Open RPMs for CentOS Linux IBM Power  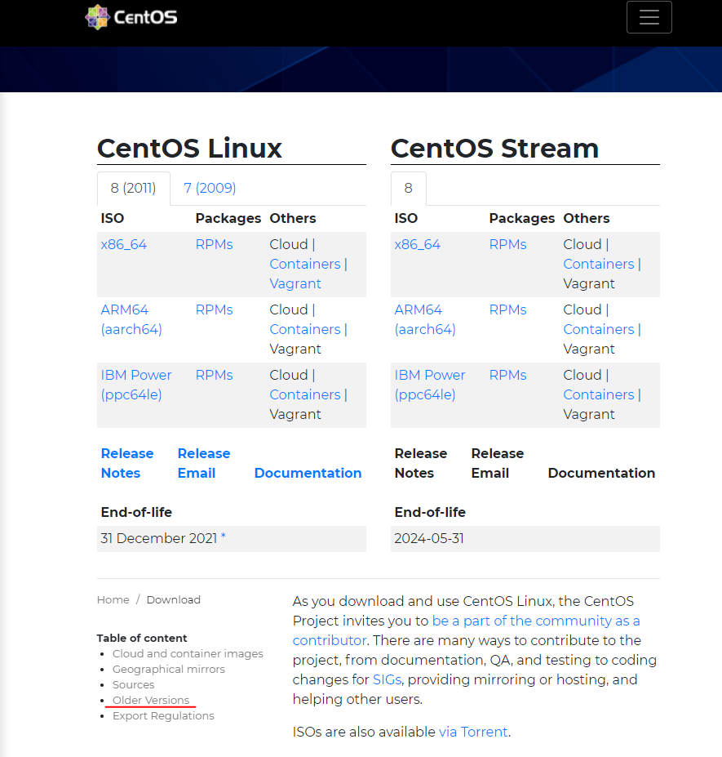tap(214, 375)
